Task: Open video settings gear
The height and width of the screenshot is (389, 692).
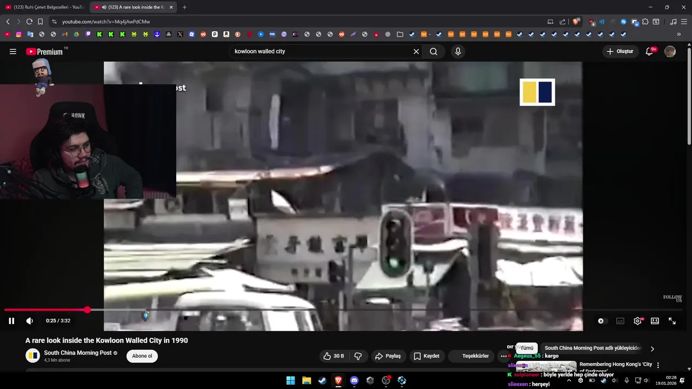Action: click(x=637, y=321)
